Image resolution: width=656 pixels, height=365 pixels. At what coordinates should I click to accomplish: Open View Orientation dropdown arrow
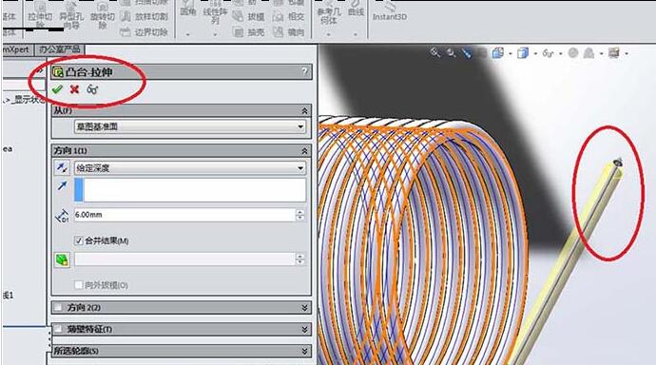[x=510, y=53]
